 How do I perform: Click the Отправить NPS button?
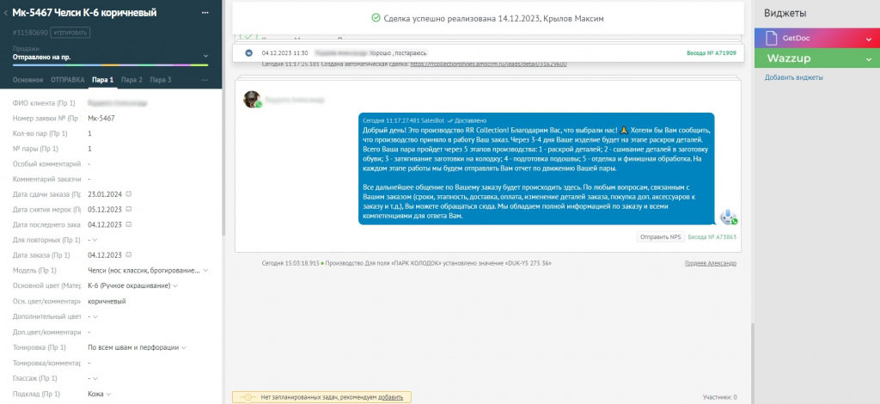click(660, 237)
